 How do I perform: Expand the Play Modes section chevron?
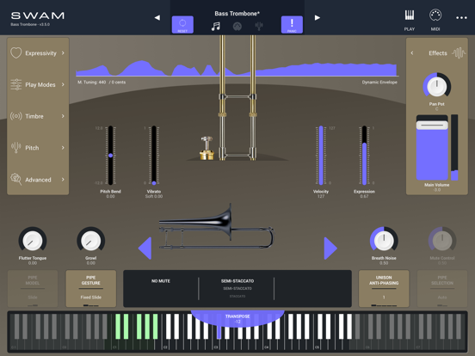click(x=63, y=84)
